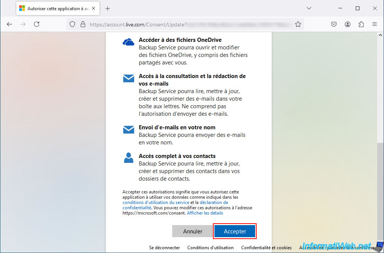Open Conditions d'utilisation footer link

210,248
